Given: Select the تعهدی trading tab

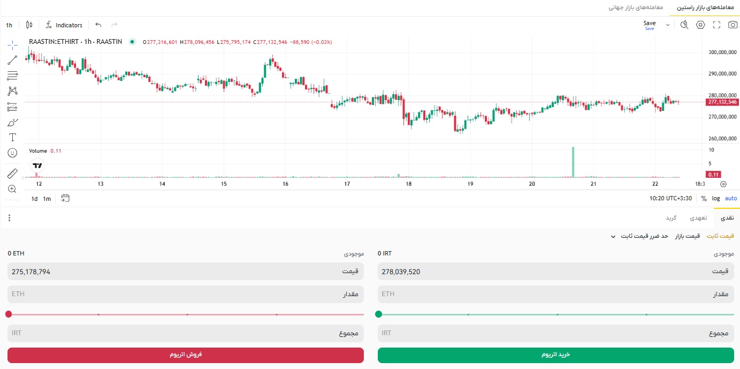Looking at the screenshot, I should (x=698, y=218).
